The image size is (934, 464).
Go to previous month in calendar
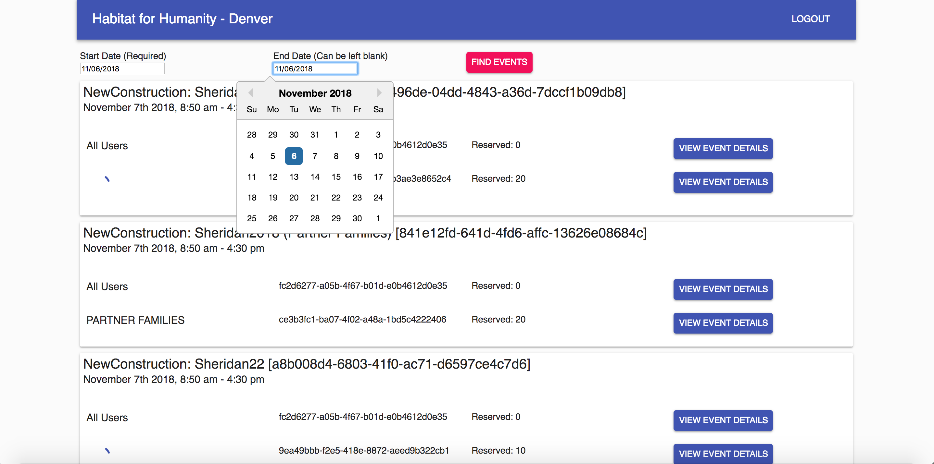[x=250, y=93]
